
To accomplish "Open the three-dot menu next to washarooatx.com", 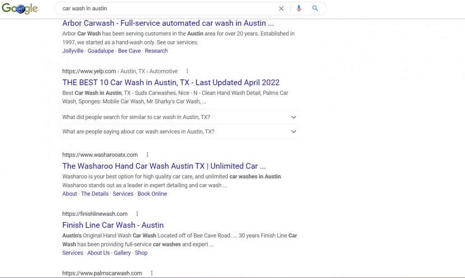I will [x=147, y=155].
